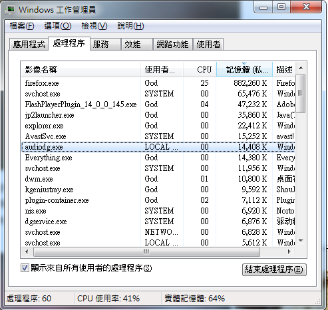328x310 pixels.
Task: Click the vertical scrollbar thumb
Action: pyautogui.click(x=301, y=93)
